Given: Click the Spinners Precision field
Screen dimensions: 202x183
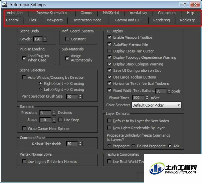Looking at the screenshot, I should [x=45, y=113].
